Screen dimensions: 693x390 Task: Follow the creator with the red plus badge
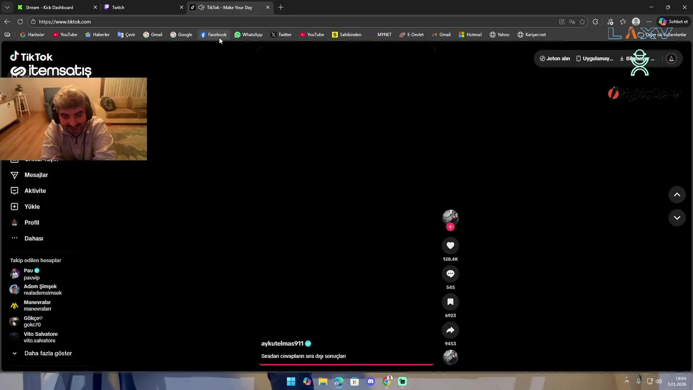pos(450,227)
